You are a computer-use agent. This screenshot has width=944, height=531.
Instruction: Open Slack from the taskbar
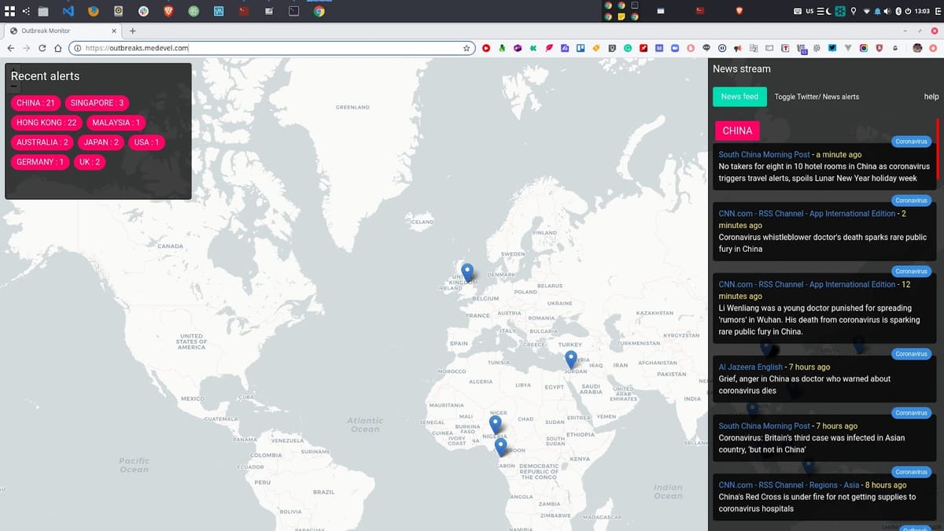pyautogui.click(x=143, y=11)
